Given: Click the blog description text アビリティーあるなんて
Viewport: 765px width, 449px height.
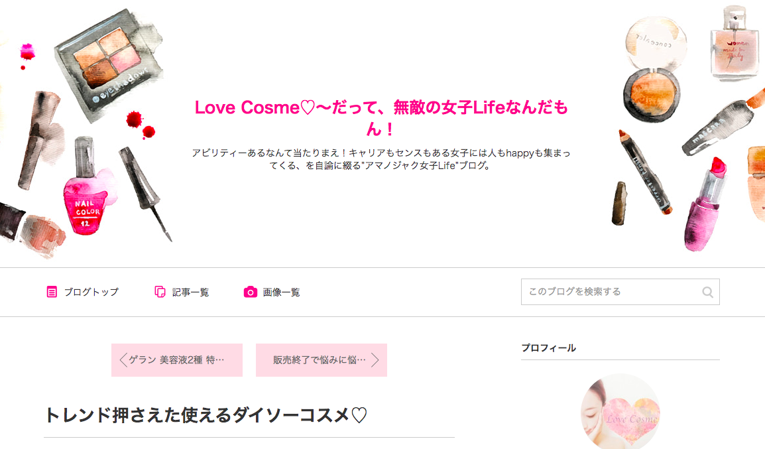Looking at the screenshot, I should pos(381,159).
